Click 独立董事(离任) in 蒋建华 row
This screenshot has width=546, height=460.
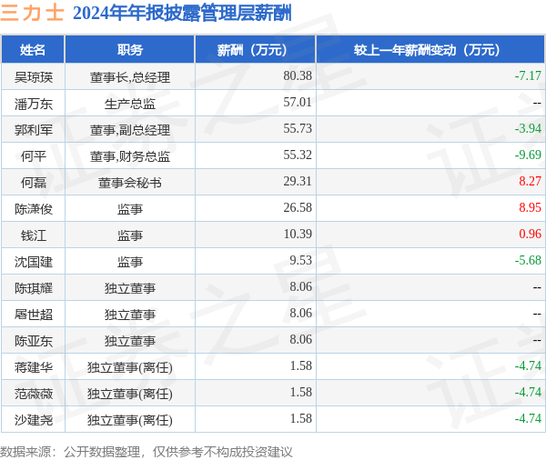(130, 368)
